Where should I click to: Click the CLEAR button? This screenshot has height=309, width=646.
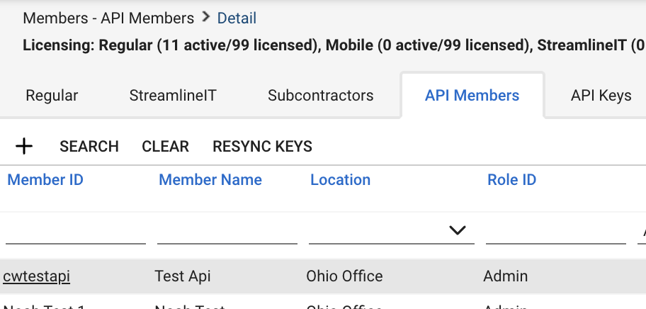(165, 147)
